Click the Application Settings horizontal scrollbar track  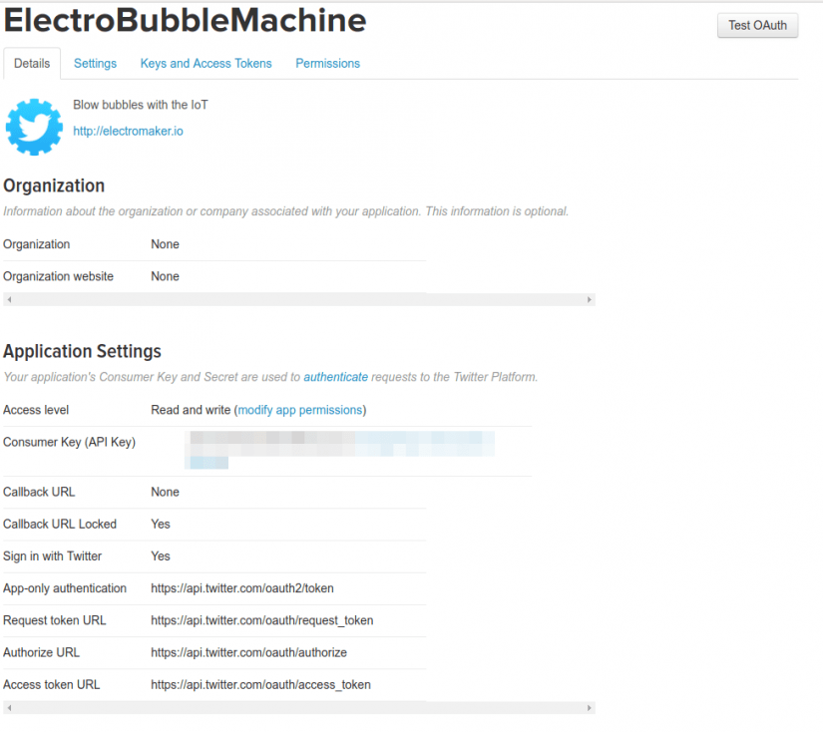pos(299,707)
